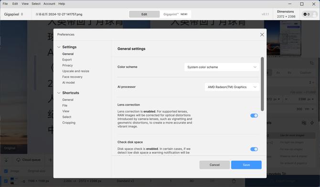Open the width px unit dropdown
The image size is (320, 187).
click(x=277, y=99)
